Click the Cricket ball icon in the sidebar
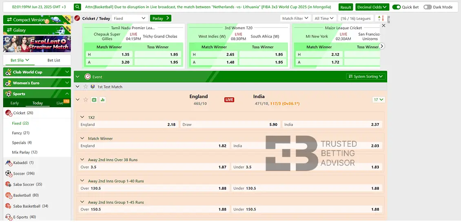The image size is (461, 222). pyautogui.click(x=9, y=113)
